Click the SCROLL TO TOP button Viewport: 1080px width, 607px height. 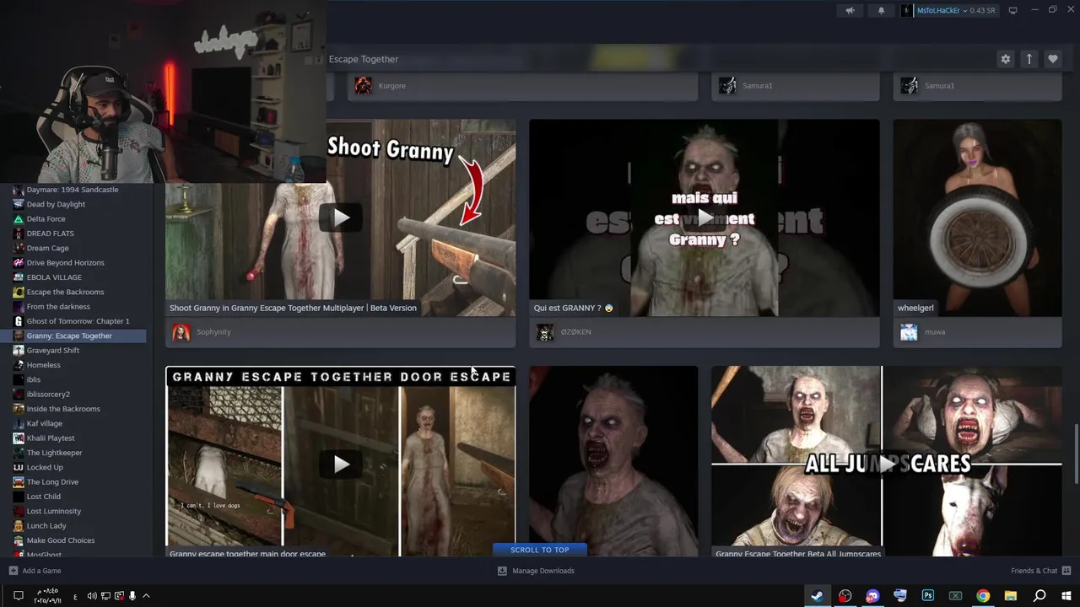539,550
